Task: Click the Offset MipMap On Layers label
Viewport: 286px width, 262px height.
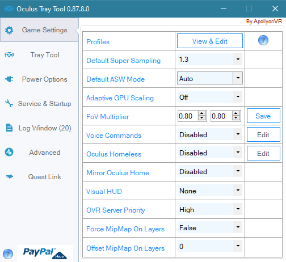Action: 125,248
